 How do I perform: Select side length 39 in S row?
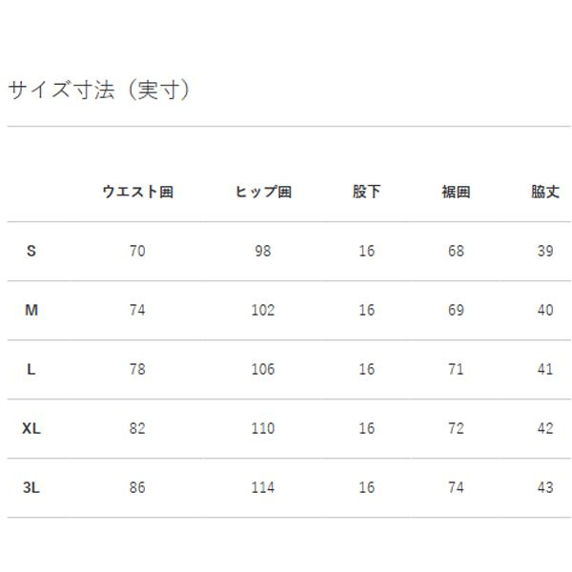click(x=544, y=251)
